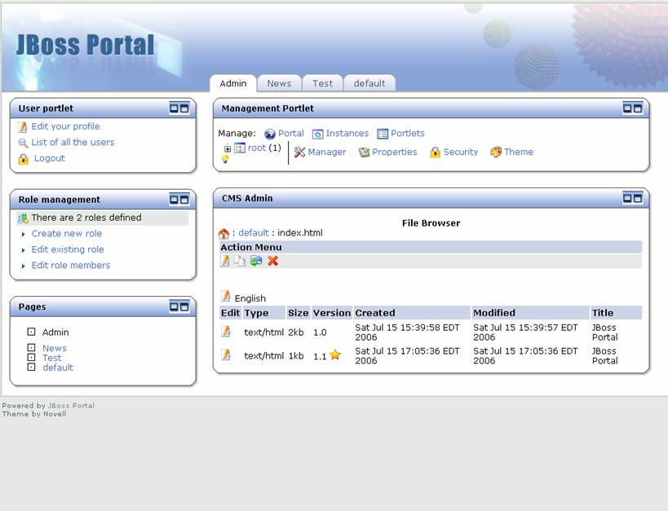Click the tree box beside News page

[x=31, y=347]
